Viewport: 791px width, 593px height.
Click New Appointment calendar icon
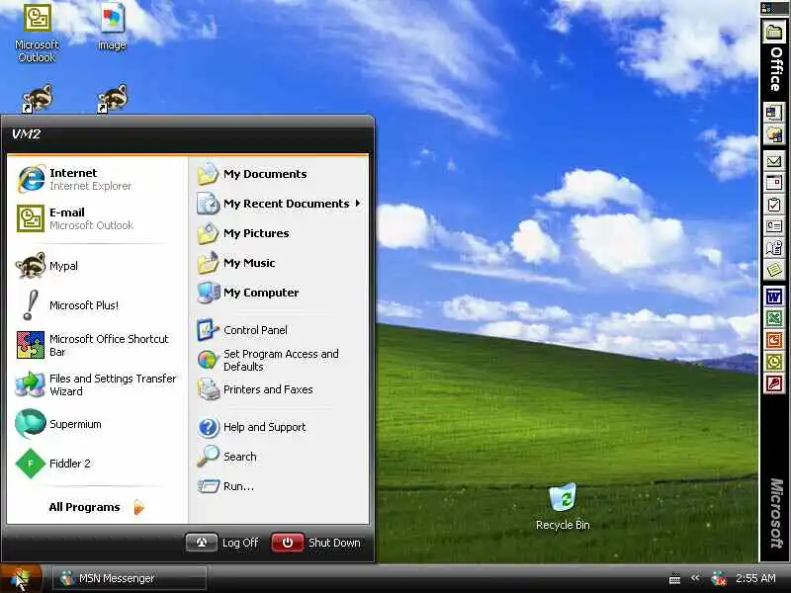(x=774, y=183)
